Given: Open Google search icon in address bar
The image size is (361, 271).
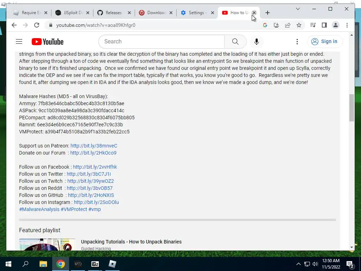Looking at the screenshot, I should click(265, 25).
